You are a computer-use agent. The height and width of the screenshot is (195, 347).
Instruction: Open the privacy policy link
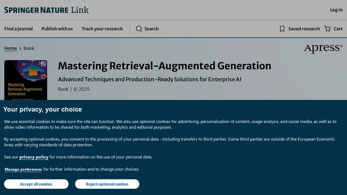[34, 157]
